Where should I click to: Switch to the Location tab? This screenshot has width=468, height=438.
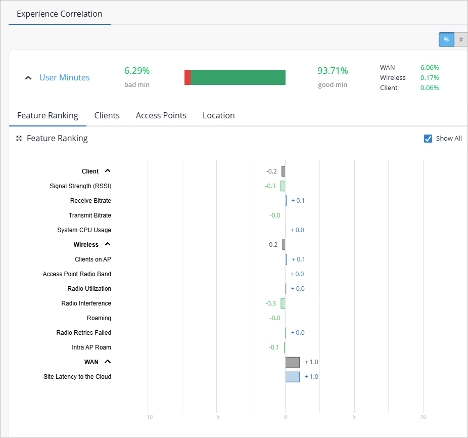point(219,116)
